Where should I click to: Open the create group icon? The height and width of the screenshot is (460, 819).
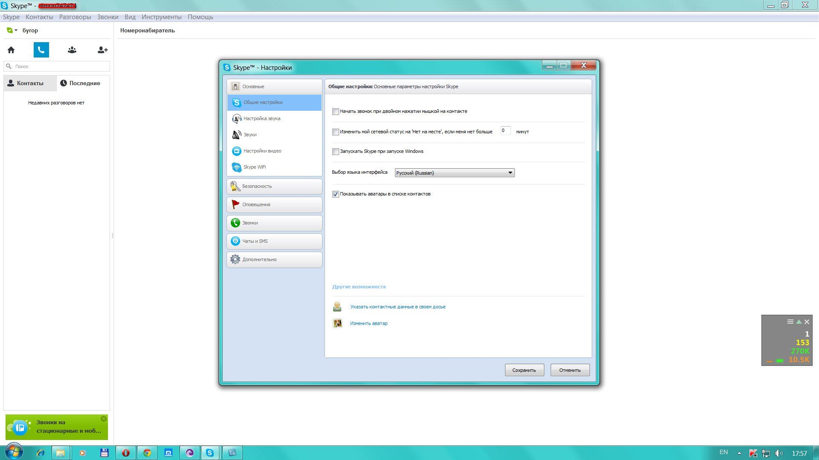[72, 50]
